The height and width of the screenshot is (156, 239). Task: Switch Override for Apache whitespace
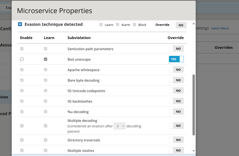(x=176, y=70)
